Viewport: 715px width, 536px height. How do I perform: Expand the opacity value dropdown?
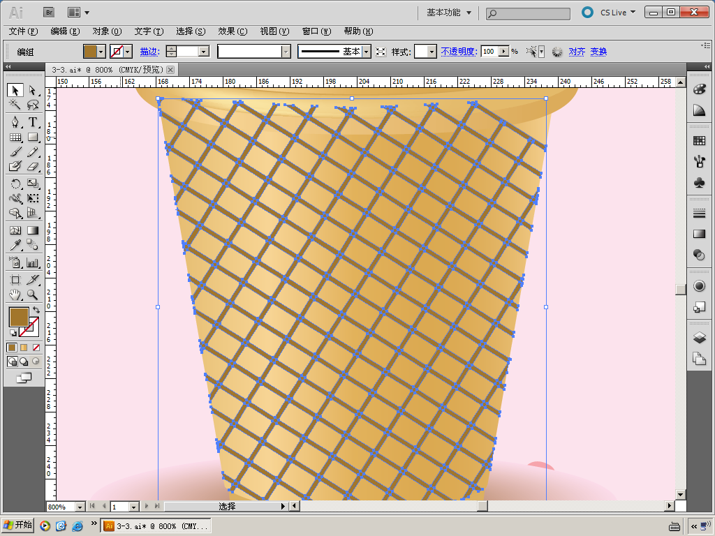503,52
